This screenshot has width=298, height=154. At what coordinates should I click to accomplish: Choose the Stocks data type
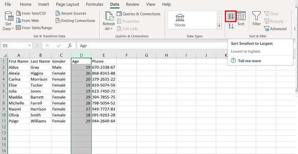[180, 20]
